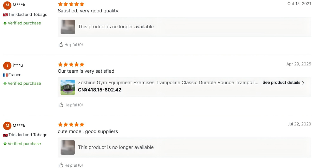Viewport: 317px width, 168px height.
Task: Click blurred thumbnail of unavailable product in last review
Action: tap(68, 147)
